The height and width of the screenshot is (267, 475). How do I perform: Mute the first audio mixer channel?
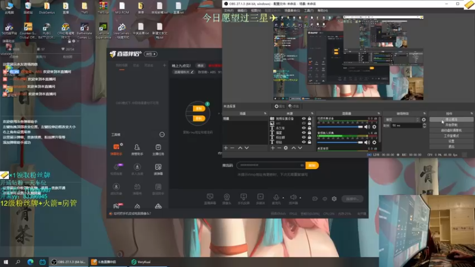click(367, 127)
